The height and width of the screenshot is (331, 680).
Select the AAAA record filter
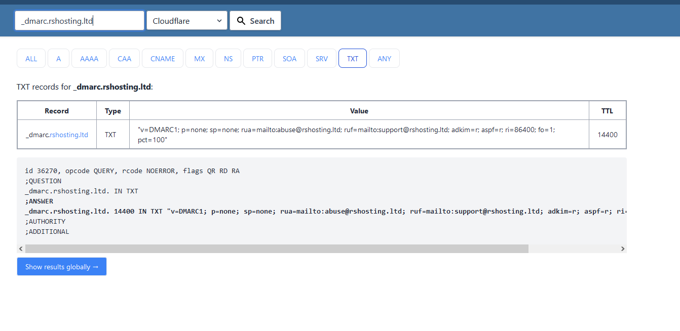(89, 58)
